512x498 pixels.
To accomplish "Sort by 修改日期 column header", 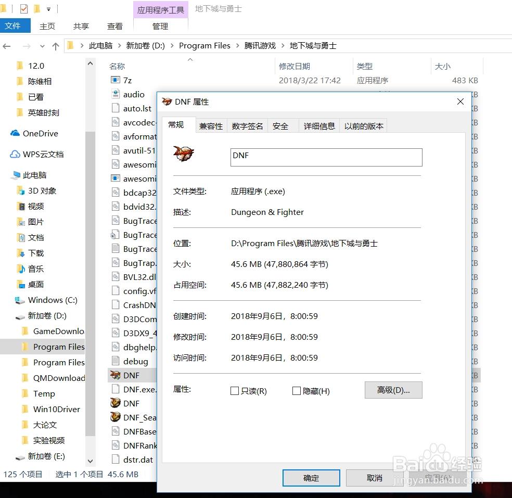I will (x=314, y=66).
